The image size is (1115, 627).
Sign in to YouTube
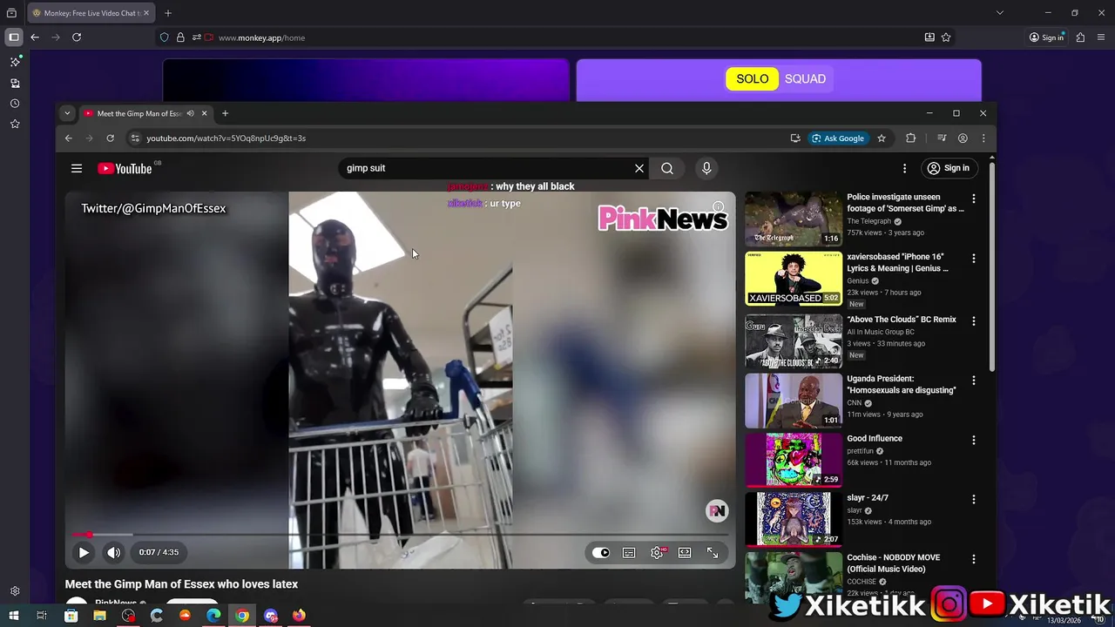pos(948,168)
